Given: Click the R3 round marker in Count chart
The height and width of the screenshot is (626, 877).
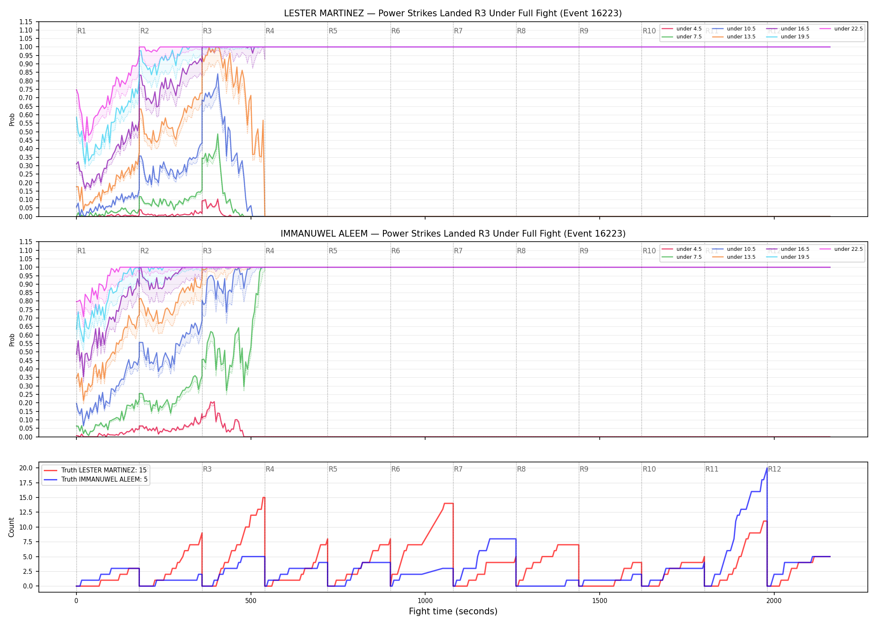Looking at the screenshot, I should 207,469.
